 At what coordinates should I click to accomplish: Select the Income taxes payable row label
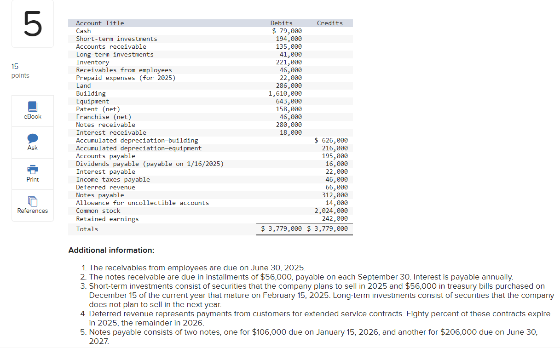point(113,179)
